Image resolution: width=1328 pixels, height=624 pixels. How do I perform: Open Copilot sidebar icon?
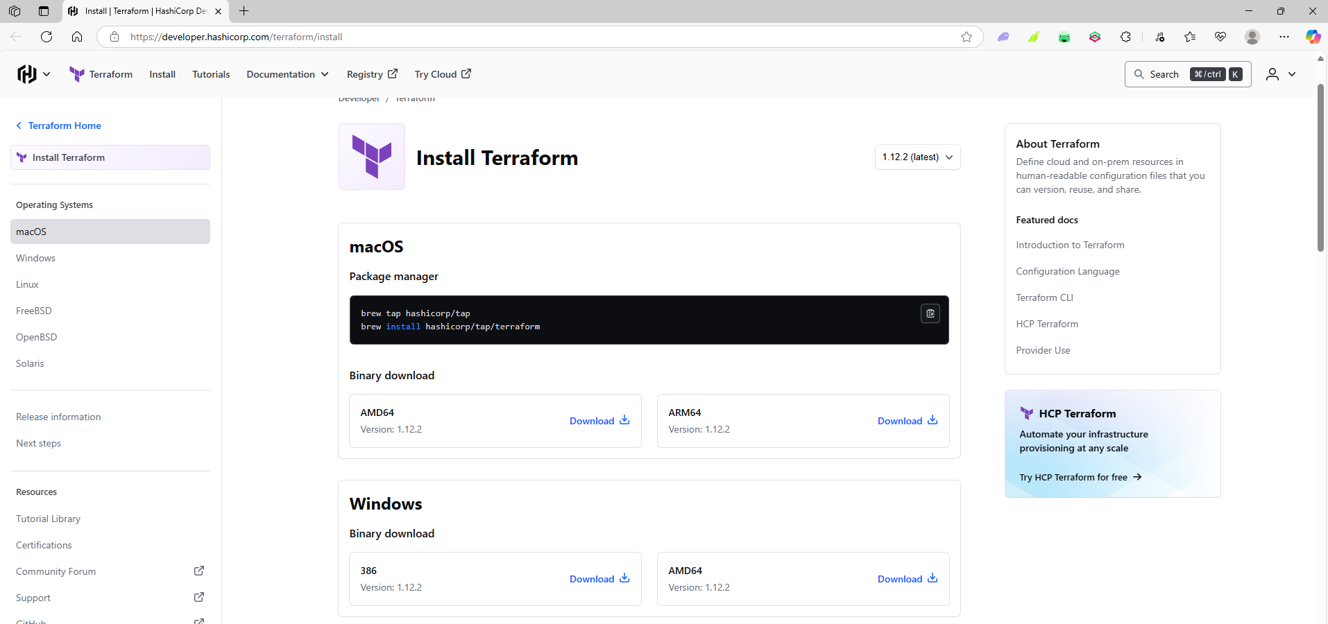coord(1313,37)
